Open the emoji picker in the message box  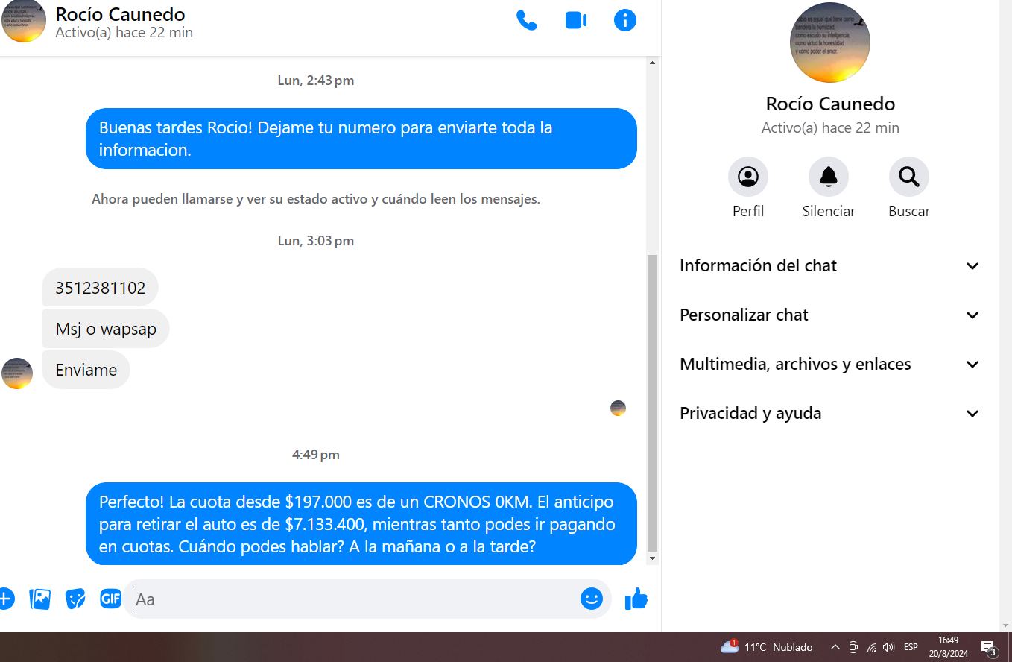592,599
